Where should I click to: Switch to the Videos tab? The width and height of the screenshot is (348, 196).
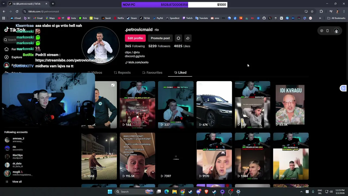95,73
